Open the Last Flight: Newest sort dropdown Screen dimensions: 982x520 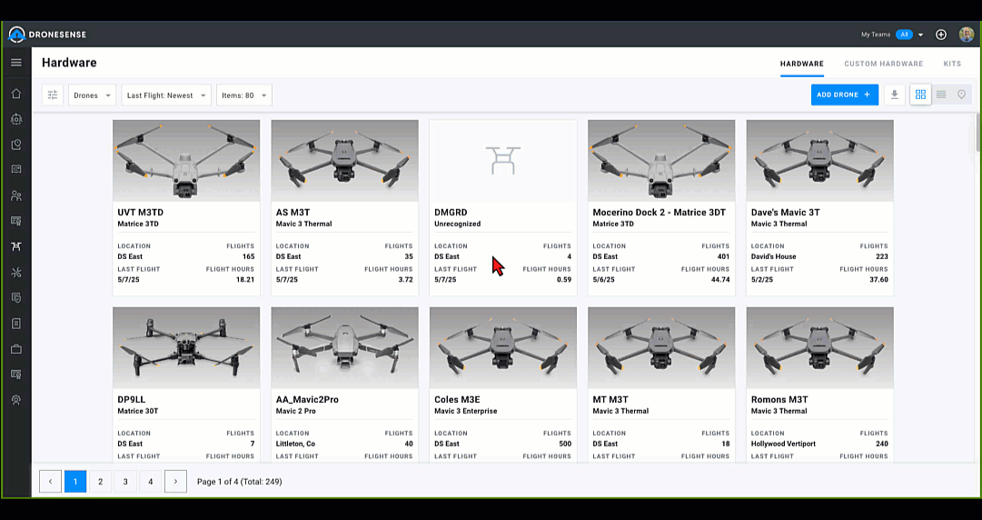coord(166,95)
